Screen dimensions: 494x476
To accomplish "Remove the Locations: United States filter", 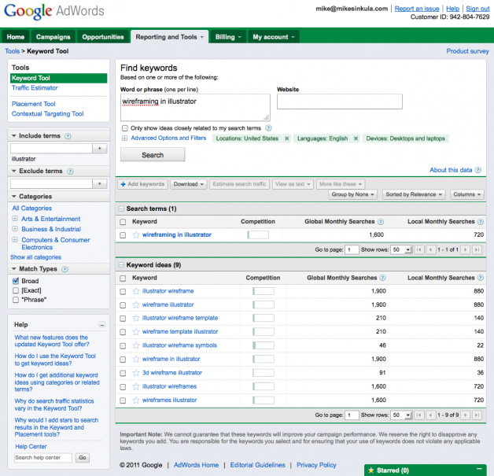I will pyautogui.click(x=286, y=138).
